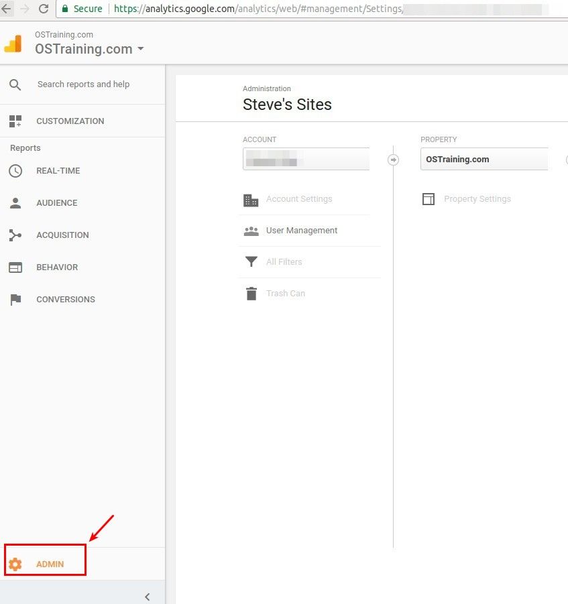The height and width of the screenshot is (604, 568).
Task: Open Property Settings link
Action: (477, 199)
